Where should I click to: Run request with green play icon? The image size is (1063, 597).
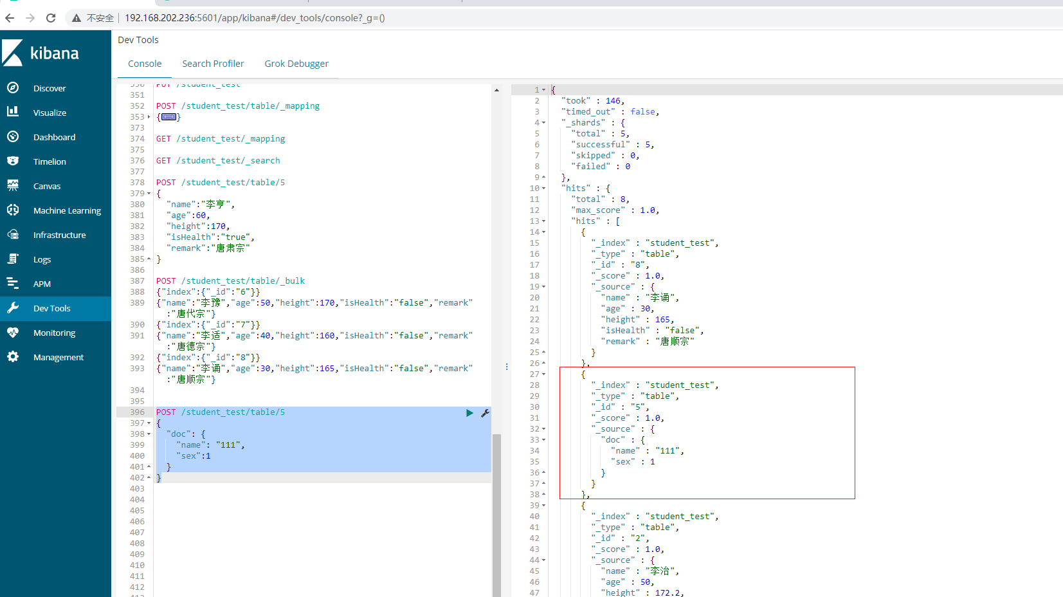pos(469,413)
